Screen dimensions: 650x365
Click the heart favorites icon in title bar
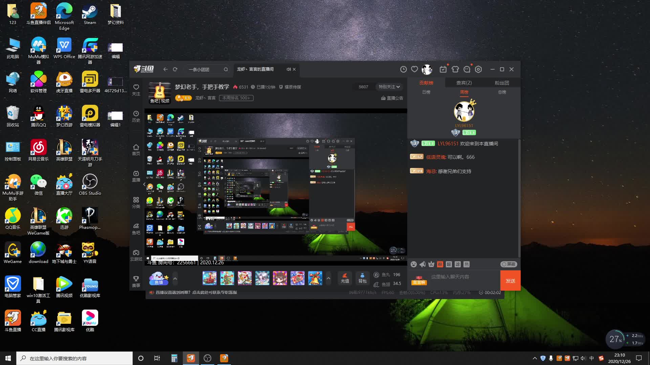414,69
